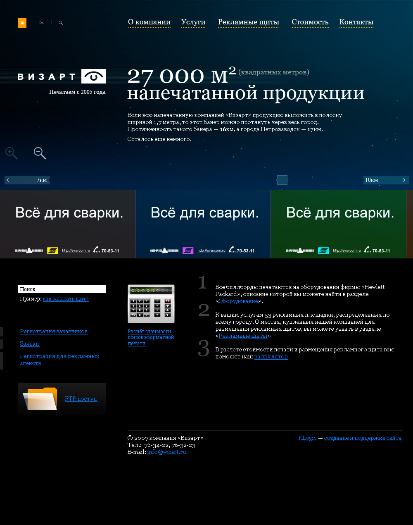Select the zoom-out magnifier icon
The image size is (413, 525).
click(39, 153)
